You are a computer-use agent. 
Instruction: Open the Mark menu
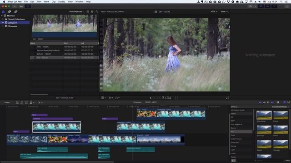tap(46, 2)
